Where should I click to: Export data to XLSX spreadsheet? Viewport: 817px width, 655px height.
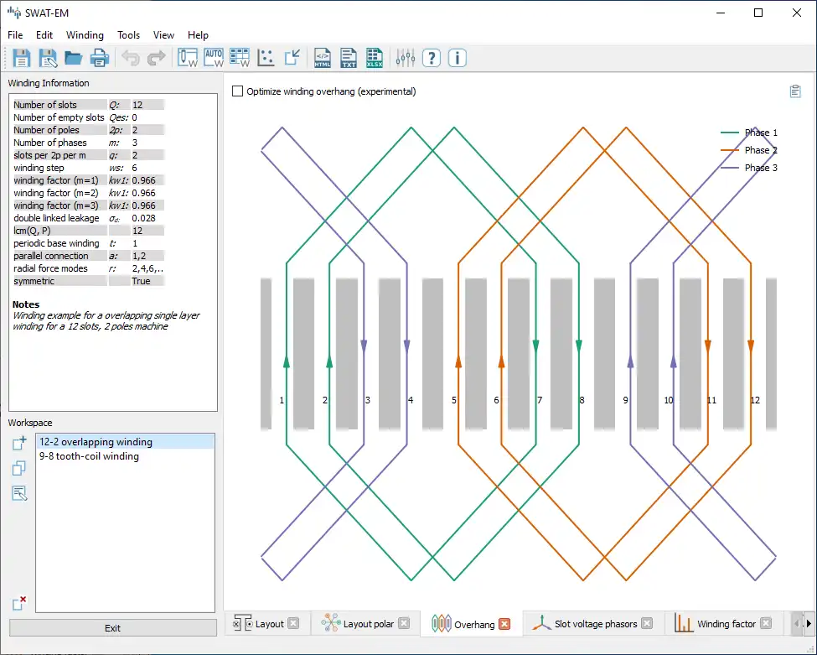(375, 58)
